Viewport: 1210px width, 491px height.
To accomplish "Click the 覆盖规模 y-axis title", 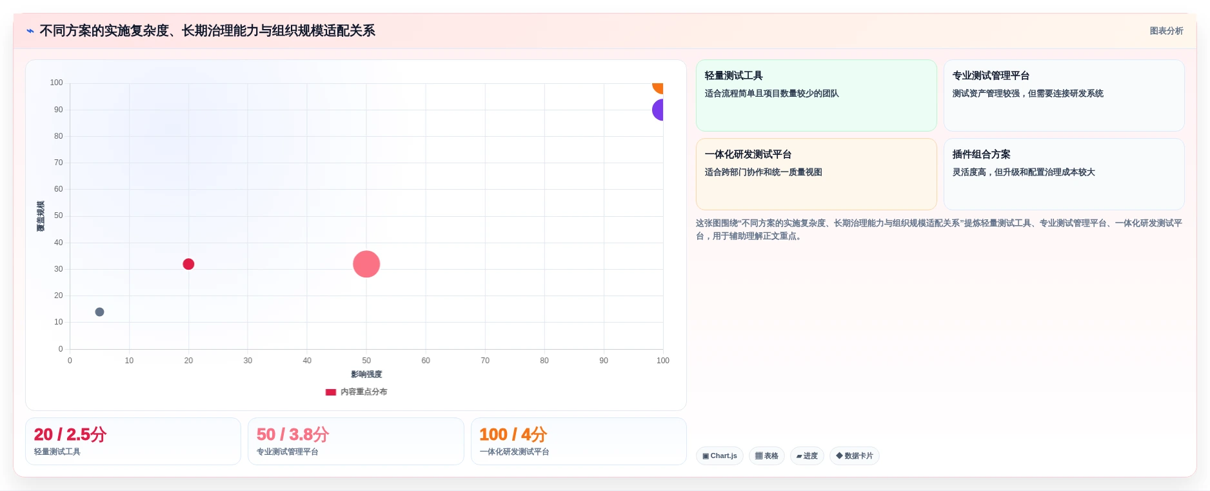I will 41,216.
